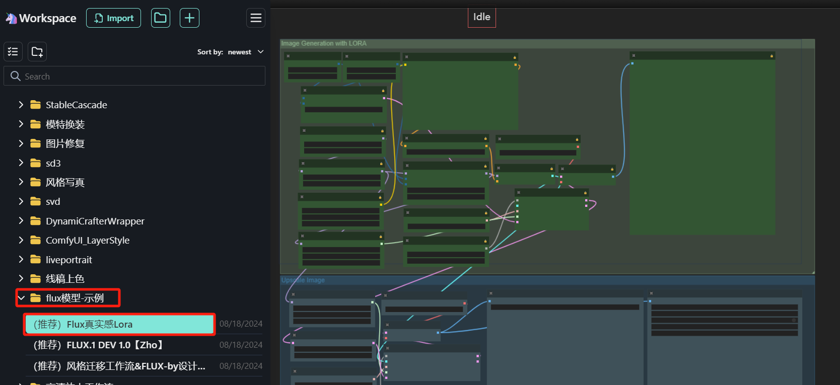Open the folder icon button beside Import
The image size is (840, 385).
pyautogui.click(x=161, y=18)
